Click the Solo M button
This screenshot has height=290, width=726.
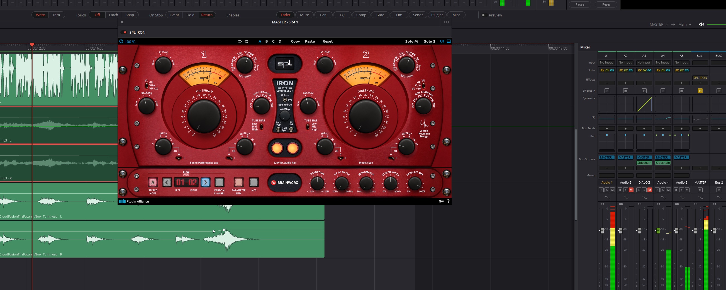click(x=411, y=42)
